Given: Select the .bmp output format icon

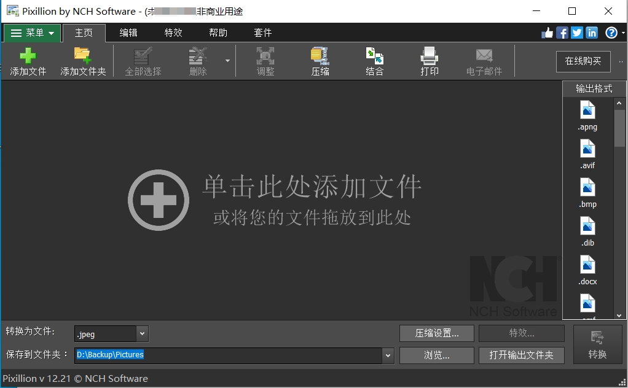Looking at the screenshot, I should 587,187.
